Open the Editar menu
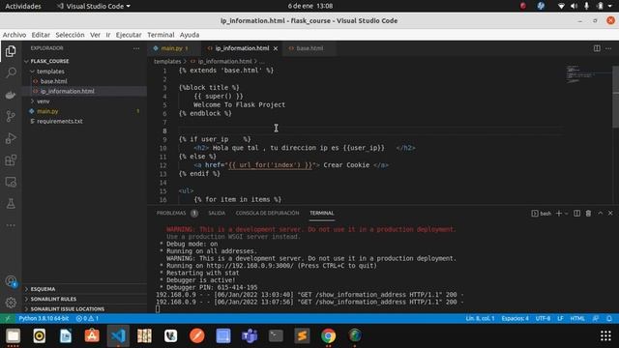Screen dimensions: 619x348 coord(41,35)
